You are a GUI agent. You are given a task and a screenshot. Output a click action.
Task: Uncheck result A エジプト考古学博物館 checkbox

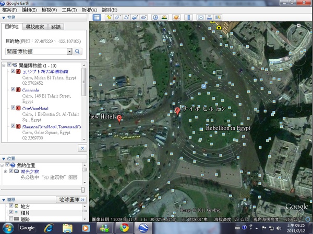tap(13, 71)
